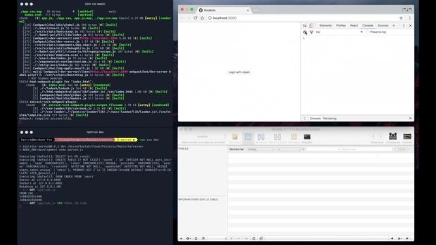Screen dimensions: 436x245
Task: Open the console context dropdown 'top'
Action: coord(339,32)
